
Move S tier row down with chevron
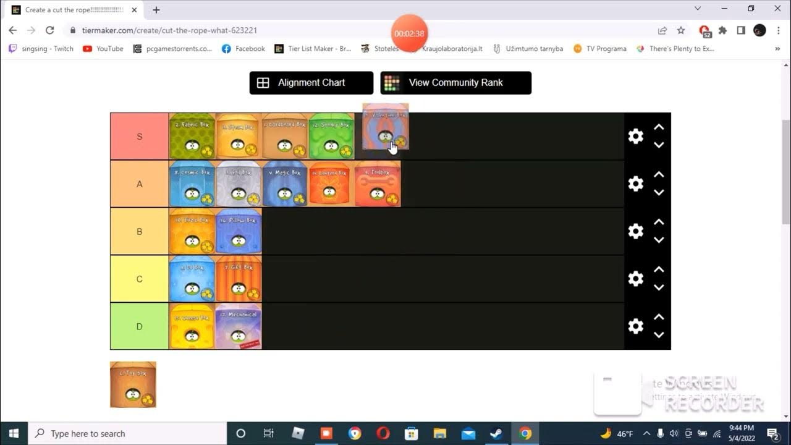659,145
